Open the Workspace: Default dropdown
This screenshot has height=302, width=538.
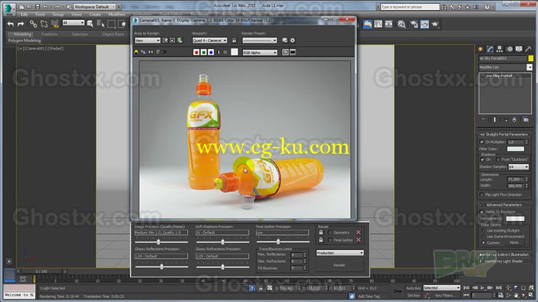[94, 7]
